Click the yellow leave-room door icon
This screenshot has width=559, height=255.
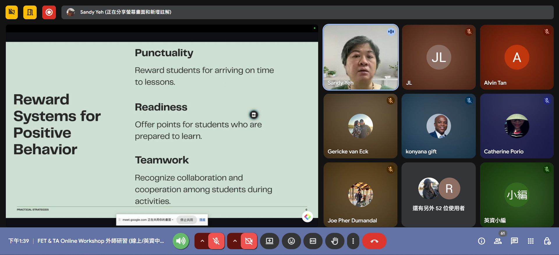point(30,12)
